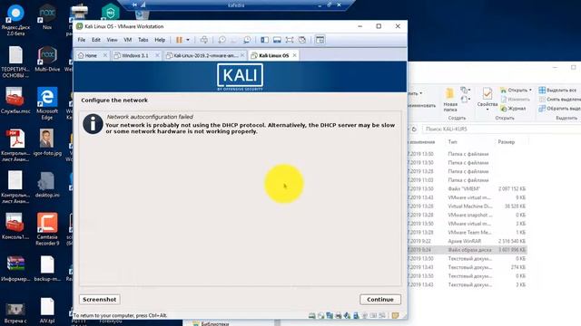The image size is (581, 326).
Task: Click the Send Ctrl+Alt+Del toolbar icon
Action: click(x=204, y=40)
